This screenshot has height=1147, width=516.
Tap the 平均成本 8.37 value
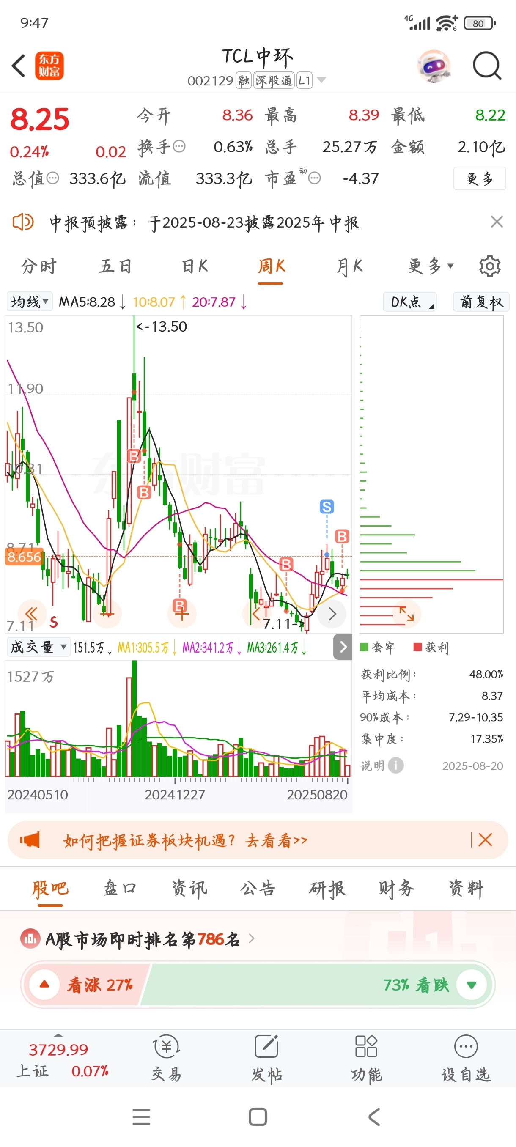(492, 696)
